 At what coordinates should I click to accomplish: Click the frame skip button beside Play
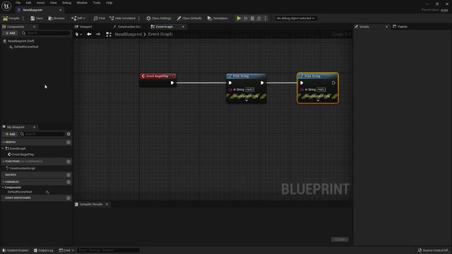click(246, 18)
